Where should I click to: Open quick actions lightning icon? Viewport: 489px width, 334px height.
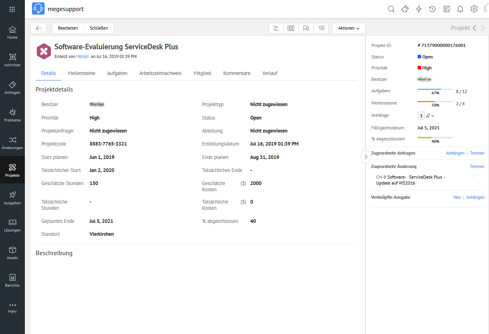click(419, 9)
